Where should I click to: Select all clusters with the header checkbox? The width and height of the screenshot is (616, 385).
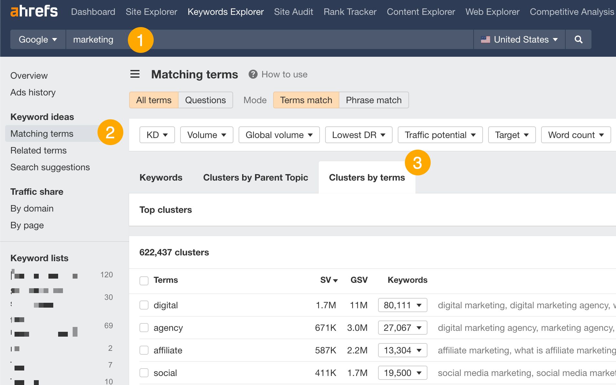[144, 281]
